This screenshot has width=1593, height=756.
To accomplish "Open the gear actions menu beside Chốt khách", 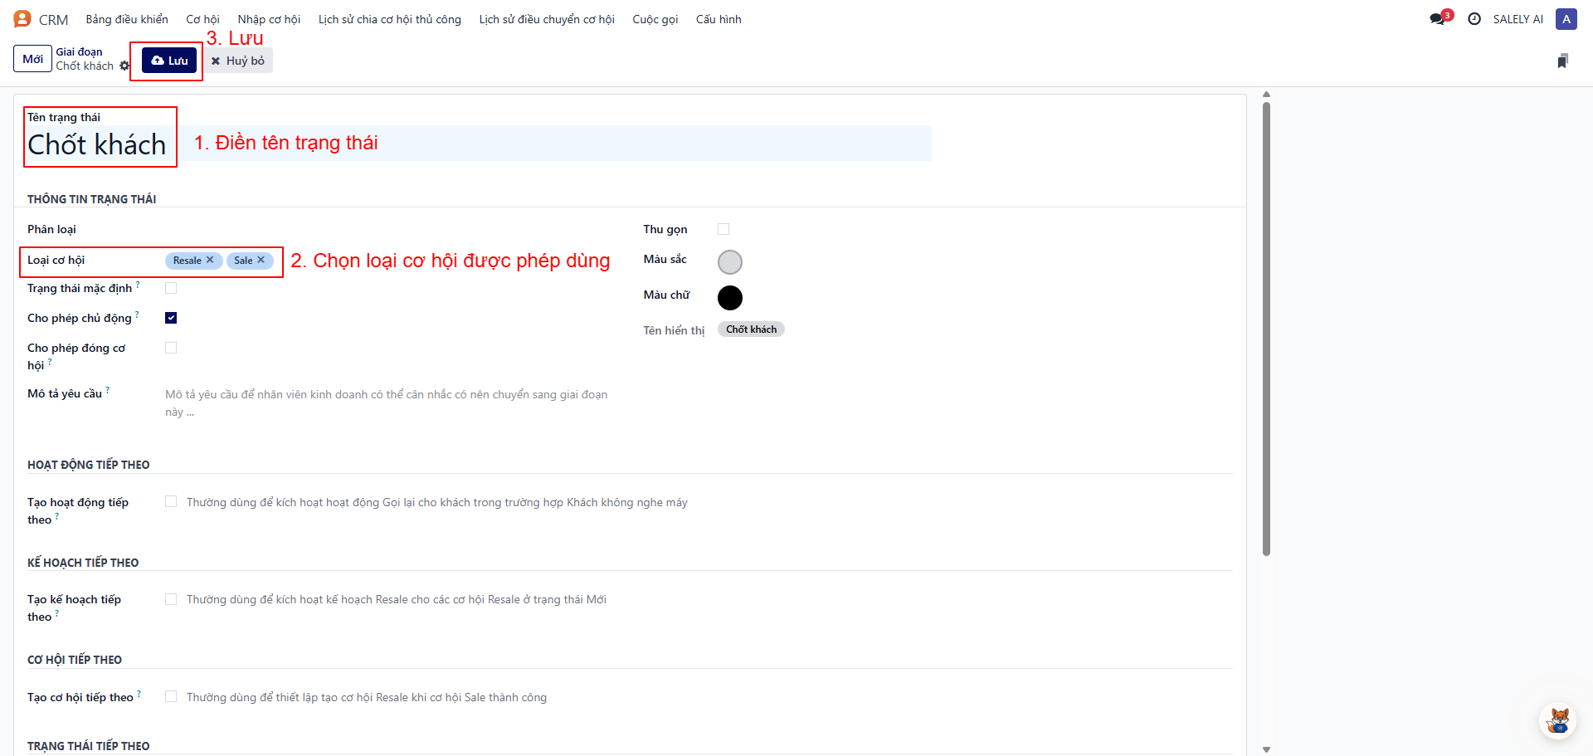I will pos(124,66).
